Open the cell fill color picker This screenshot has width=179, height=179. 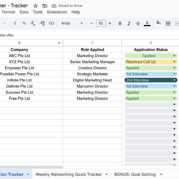158,23
